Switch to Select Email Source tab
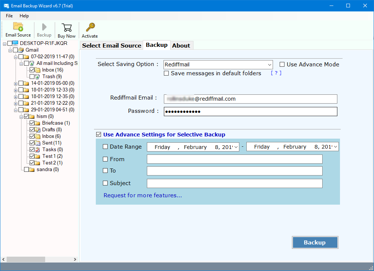The width and height of the screenshot is (374, 271). click(x=112, y=45)
